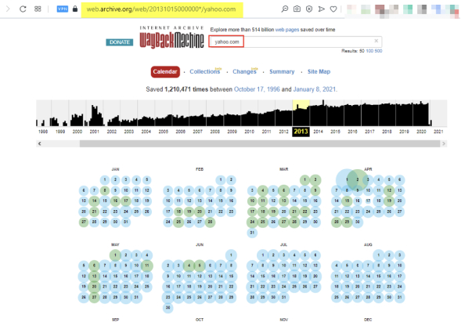This screenshot has width=461, height=322.
Task: Switch to the Collections tab
Action: 205,71
